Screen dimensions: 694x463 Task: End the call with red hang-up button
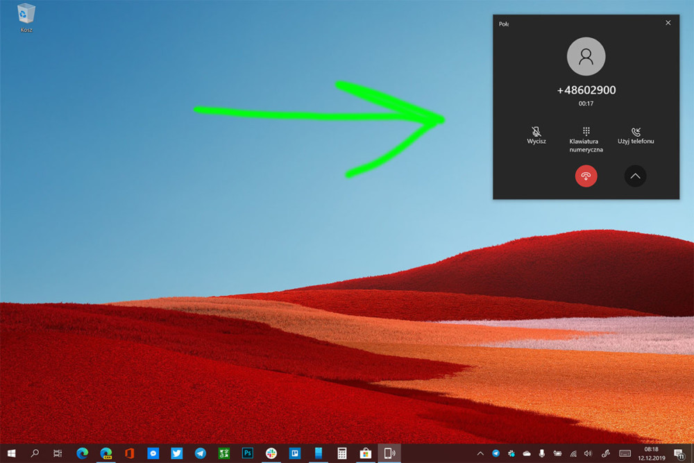point(586,176)
